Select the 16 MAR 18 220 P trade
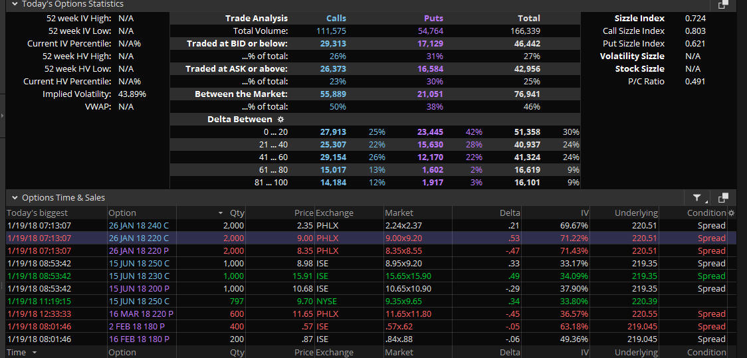Screen dimensions: 747x358 (x=140, y=314)
